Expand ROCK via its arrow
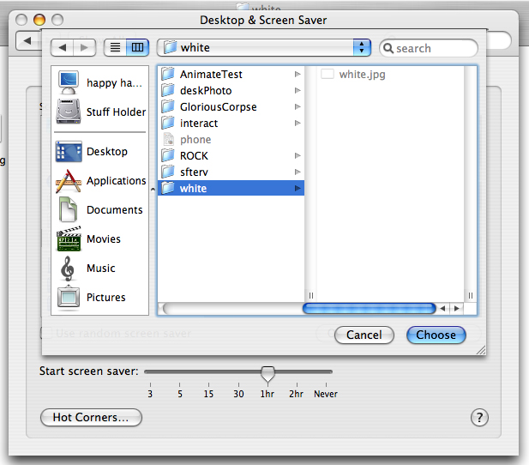Screen dimensions: 529x465 pyautogui.click(x=298, y=155)
